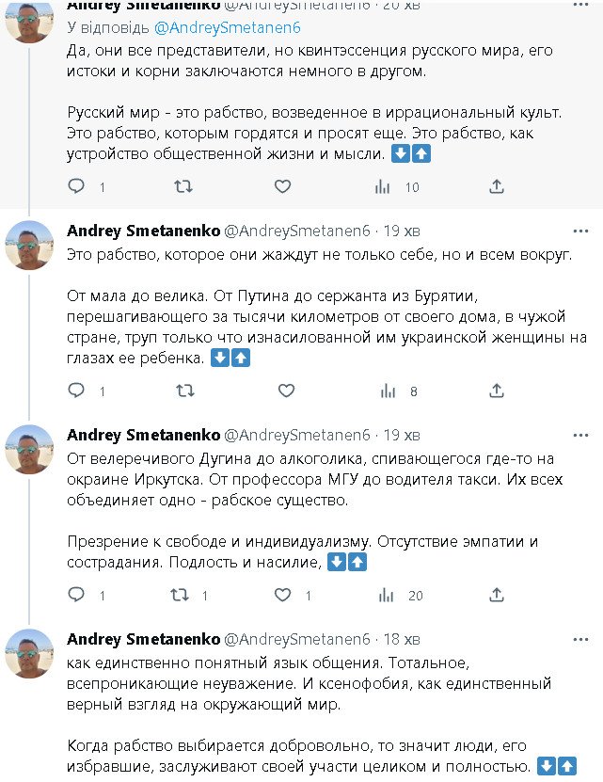Open avatar beside tweet starting "Это рабство, которое"

[x=29, y=245]
